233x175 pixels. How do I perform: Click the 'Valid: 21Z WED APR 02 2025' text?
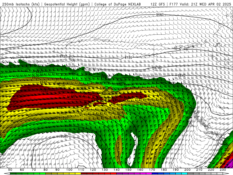tap(205, 4)
